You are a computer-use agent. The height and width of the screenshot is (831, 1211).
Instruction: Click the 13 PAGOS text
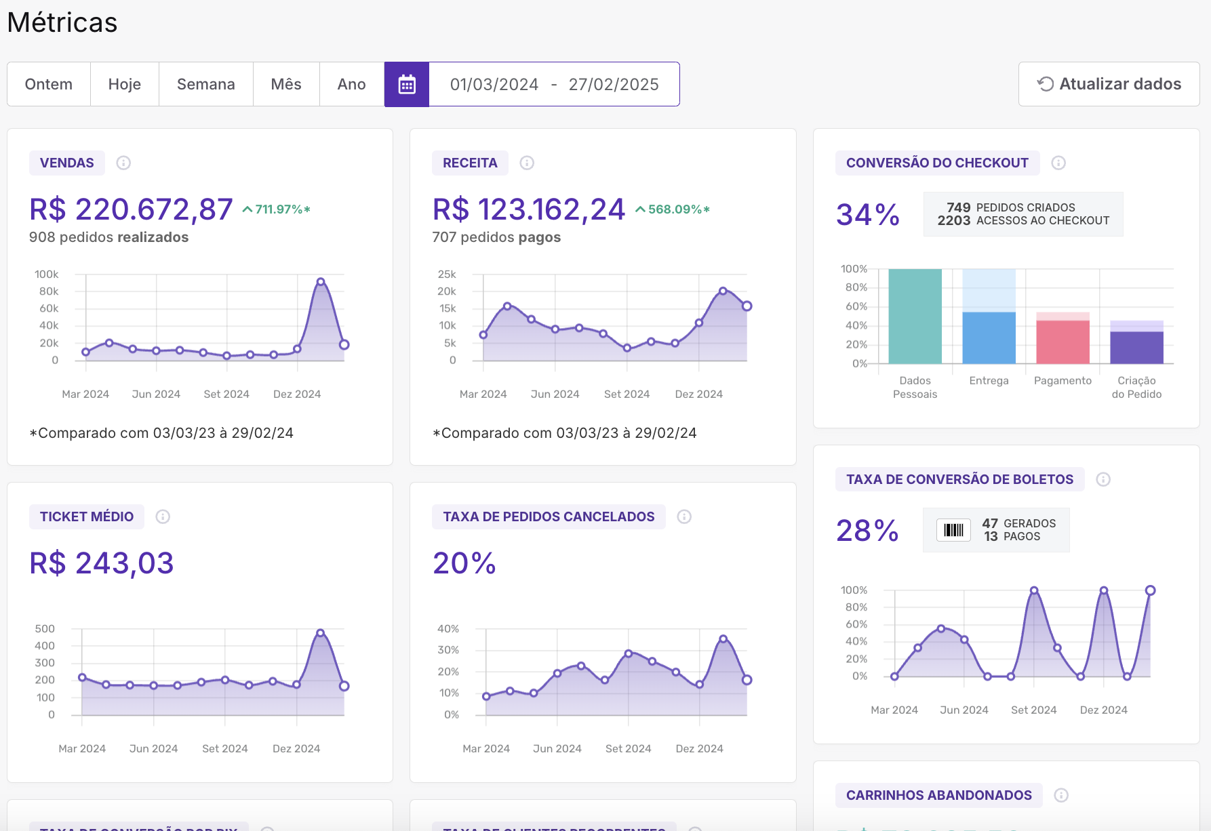click(x=1012, y=536)
